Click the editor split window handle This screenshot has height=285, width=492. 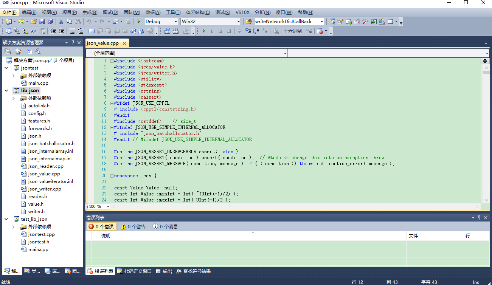tap(485, 61)
